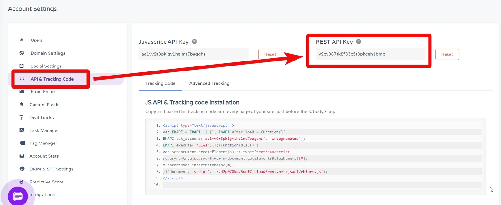Open Domain Settings

click(48, 53)
